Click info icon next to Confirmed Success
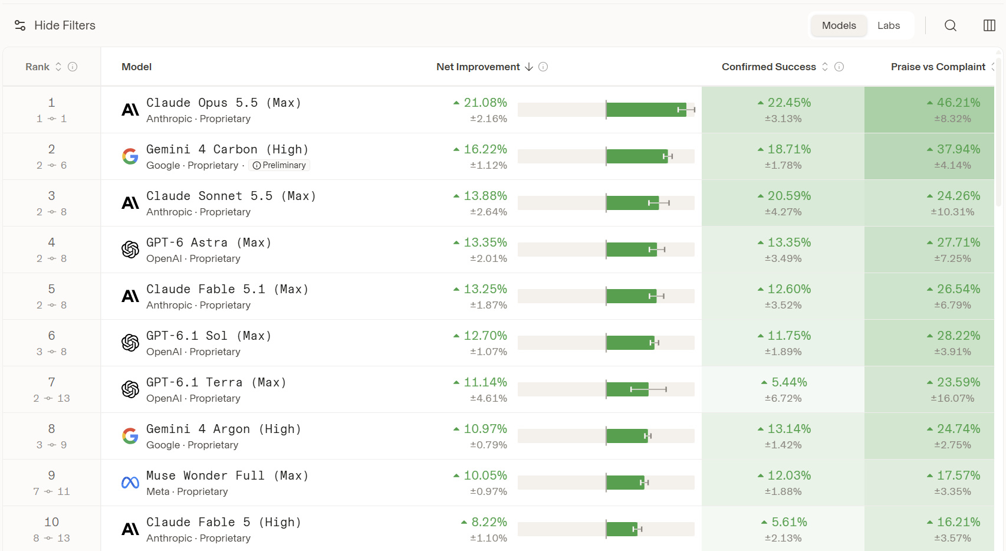 coord(839,67)
